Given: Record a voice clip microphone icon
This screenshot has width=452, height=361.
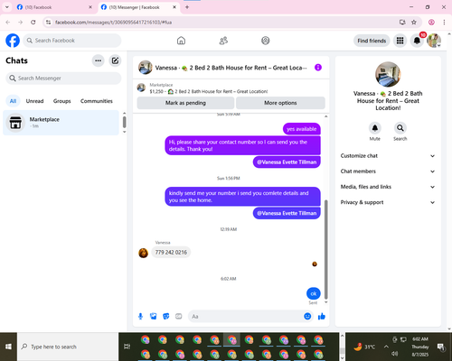Looking at the screenshot, I should pos(140,317).
